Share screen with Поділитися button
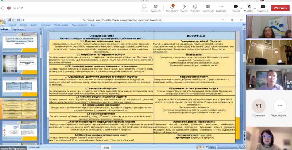 pyautogui.click(x=263, y=8)
